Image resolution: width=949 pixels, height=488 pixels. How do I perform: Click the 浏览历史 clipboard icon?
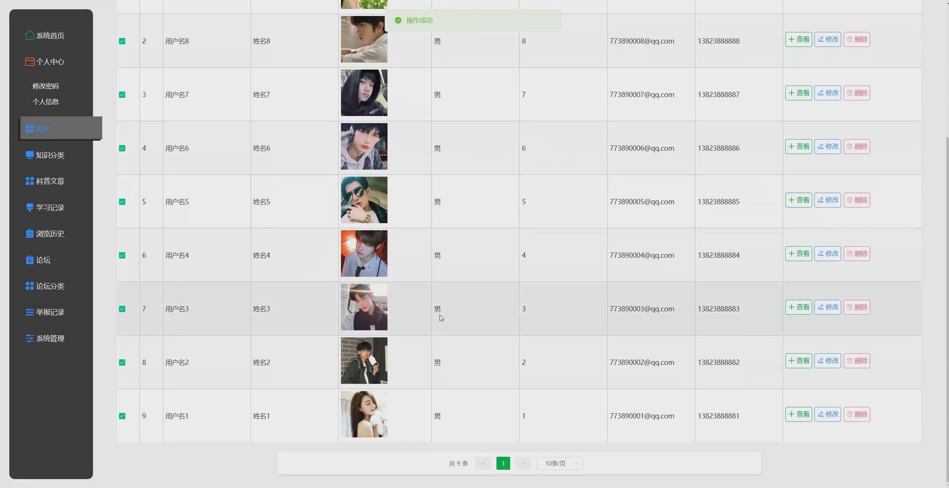pyautogui.click(x=29, y=234)
